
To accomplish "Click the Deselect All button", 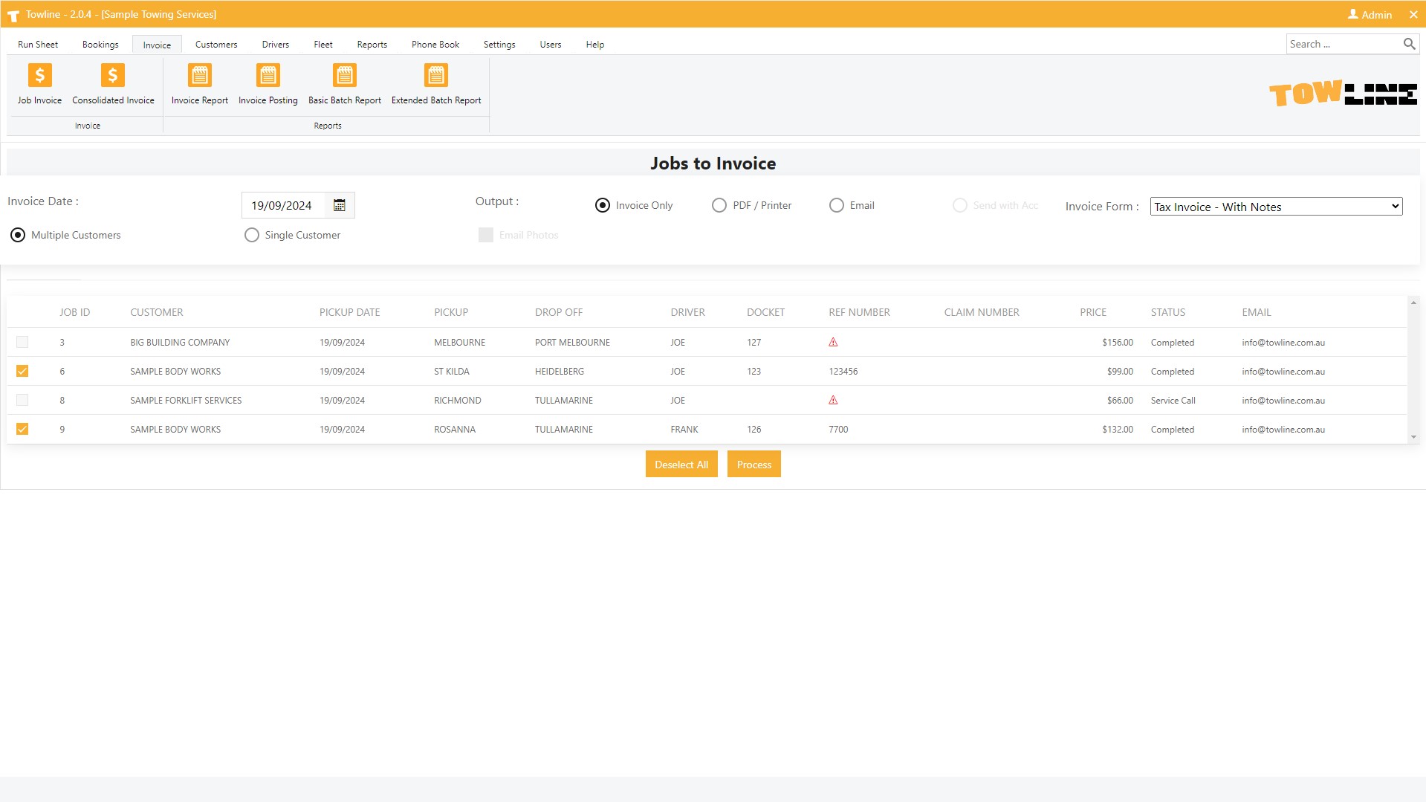I will 681,465.
